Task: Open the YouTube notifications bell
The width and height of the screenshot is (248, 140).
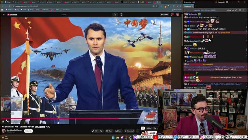Action: [172, 15]
